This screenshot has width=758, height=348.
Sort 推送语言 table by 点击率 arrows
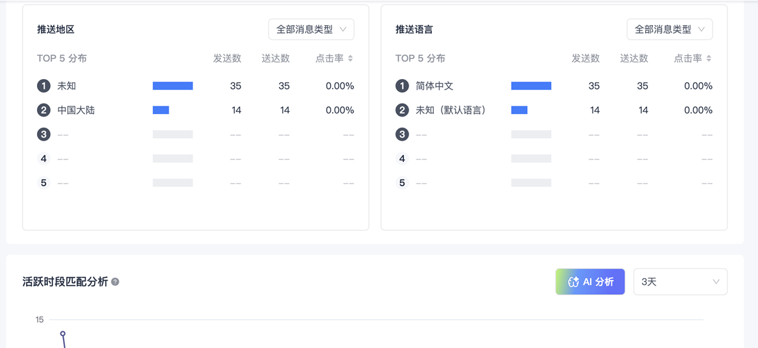point(709,58)
